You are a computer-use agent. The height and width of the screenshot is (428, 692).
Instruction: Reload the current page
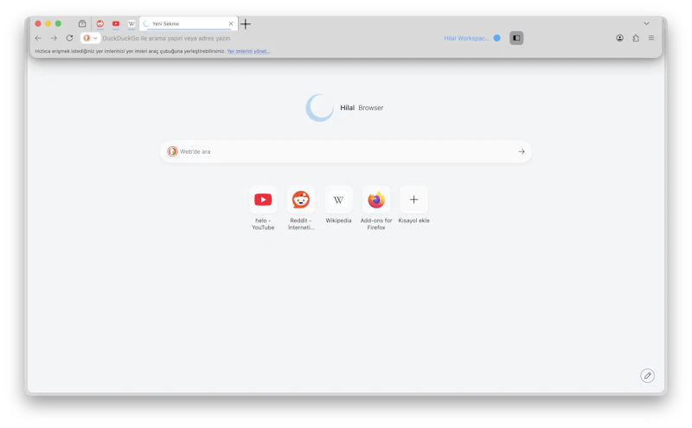click(69, 38)
